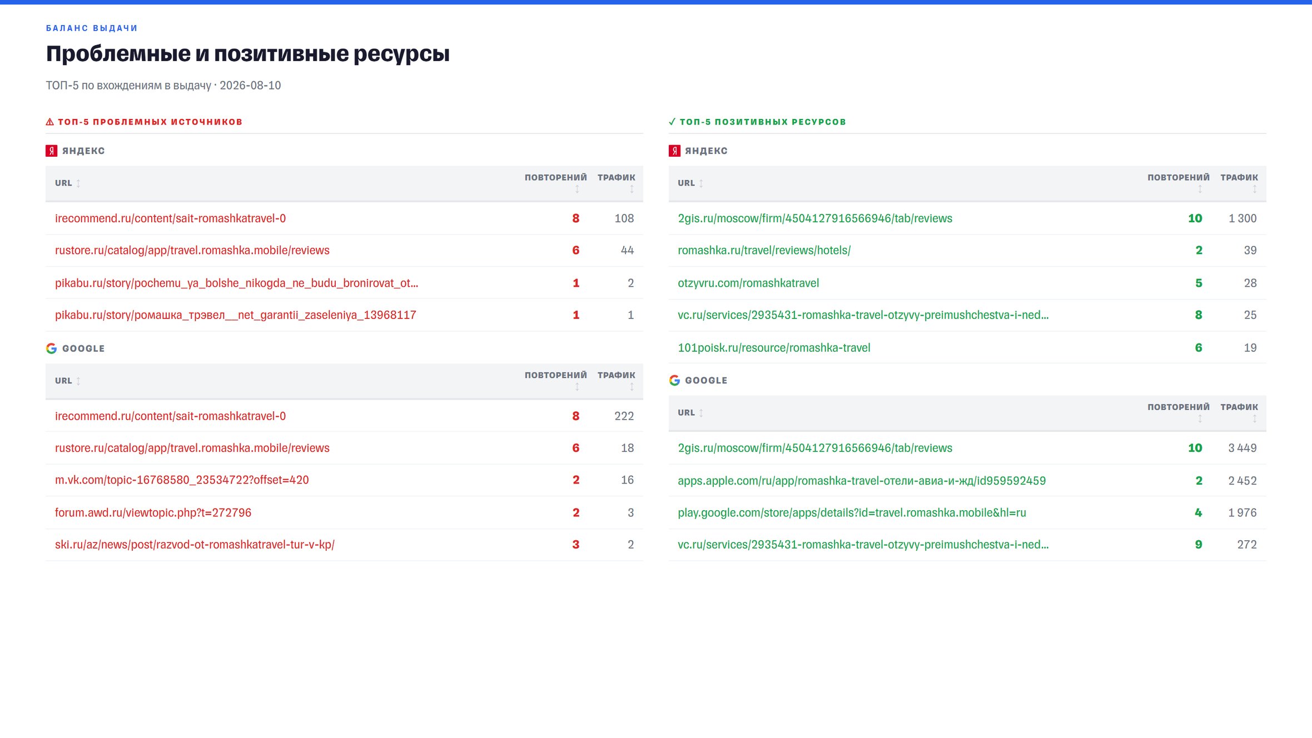Click repetitions count 4 in play.google.com row
Image resolution: width=1312 pixels, height=738 pixels.
[1199, 512]
